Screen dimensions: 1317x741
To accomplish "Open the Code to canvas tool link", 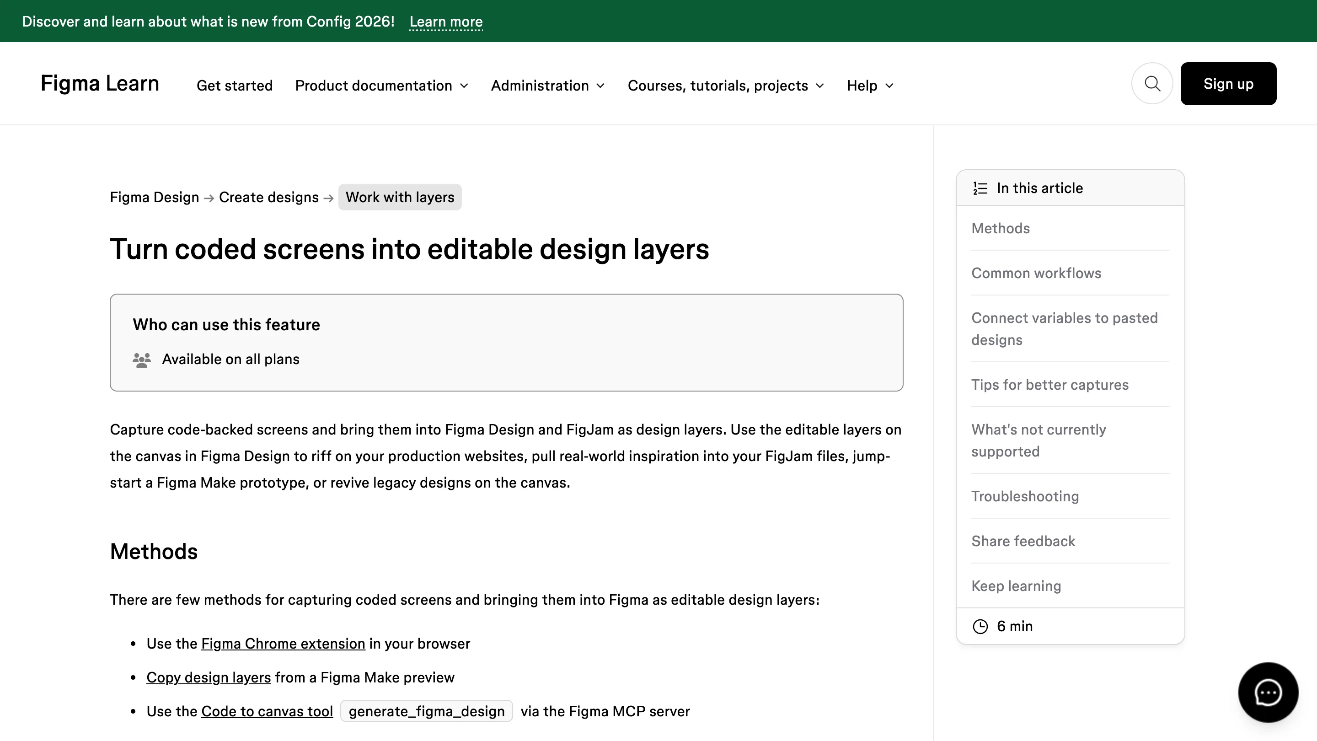I will point(267,711).
